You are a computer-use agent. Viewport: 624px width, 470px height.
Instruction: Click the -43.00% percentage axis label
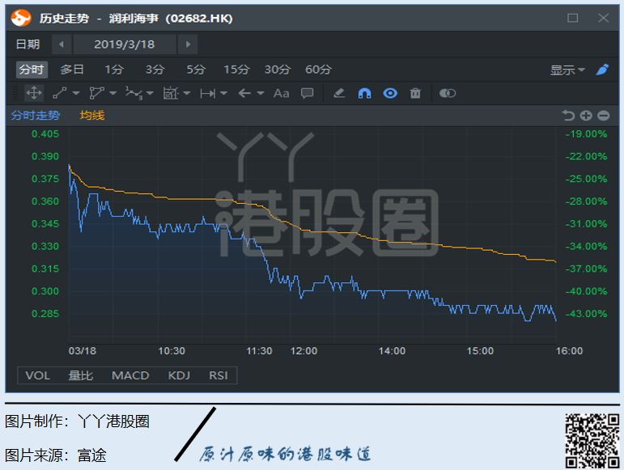587,314
